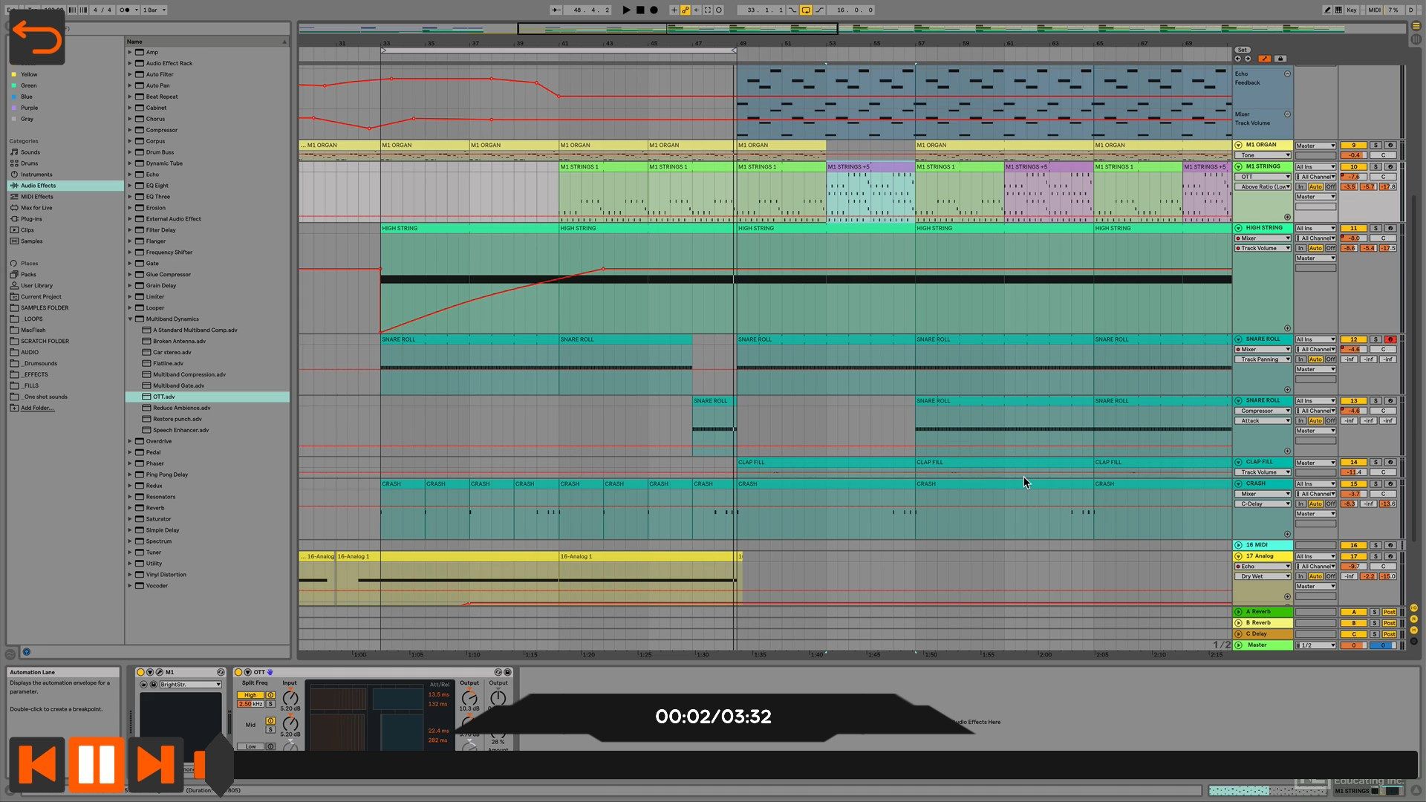Expand the EQ Eight device folder
This screenshot has height=802, width=1426.
pos(130,186)
